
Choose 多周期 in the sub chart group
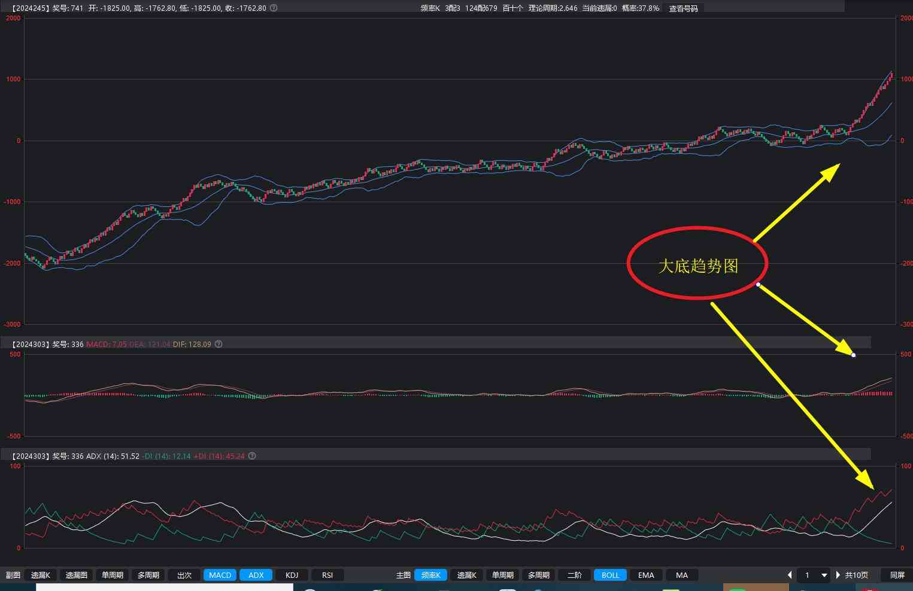coord(148,575)
